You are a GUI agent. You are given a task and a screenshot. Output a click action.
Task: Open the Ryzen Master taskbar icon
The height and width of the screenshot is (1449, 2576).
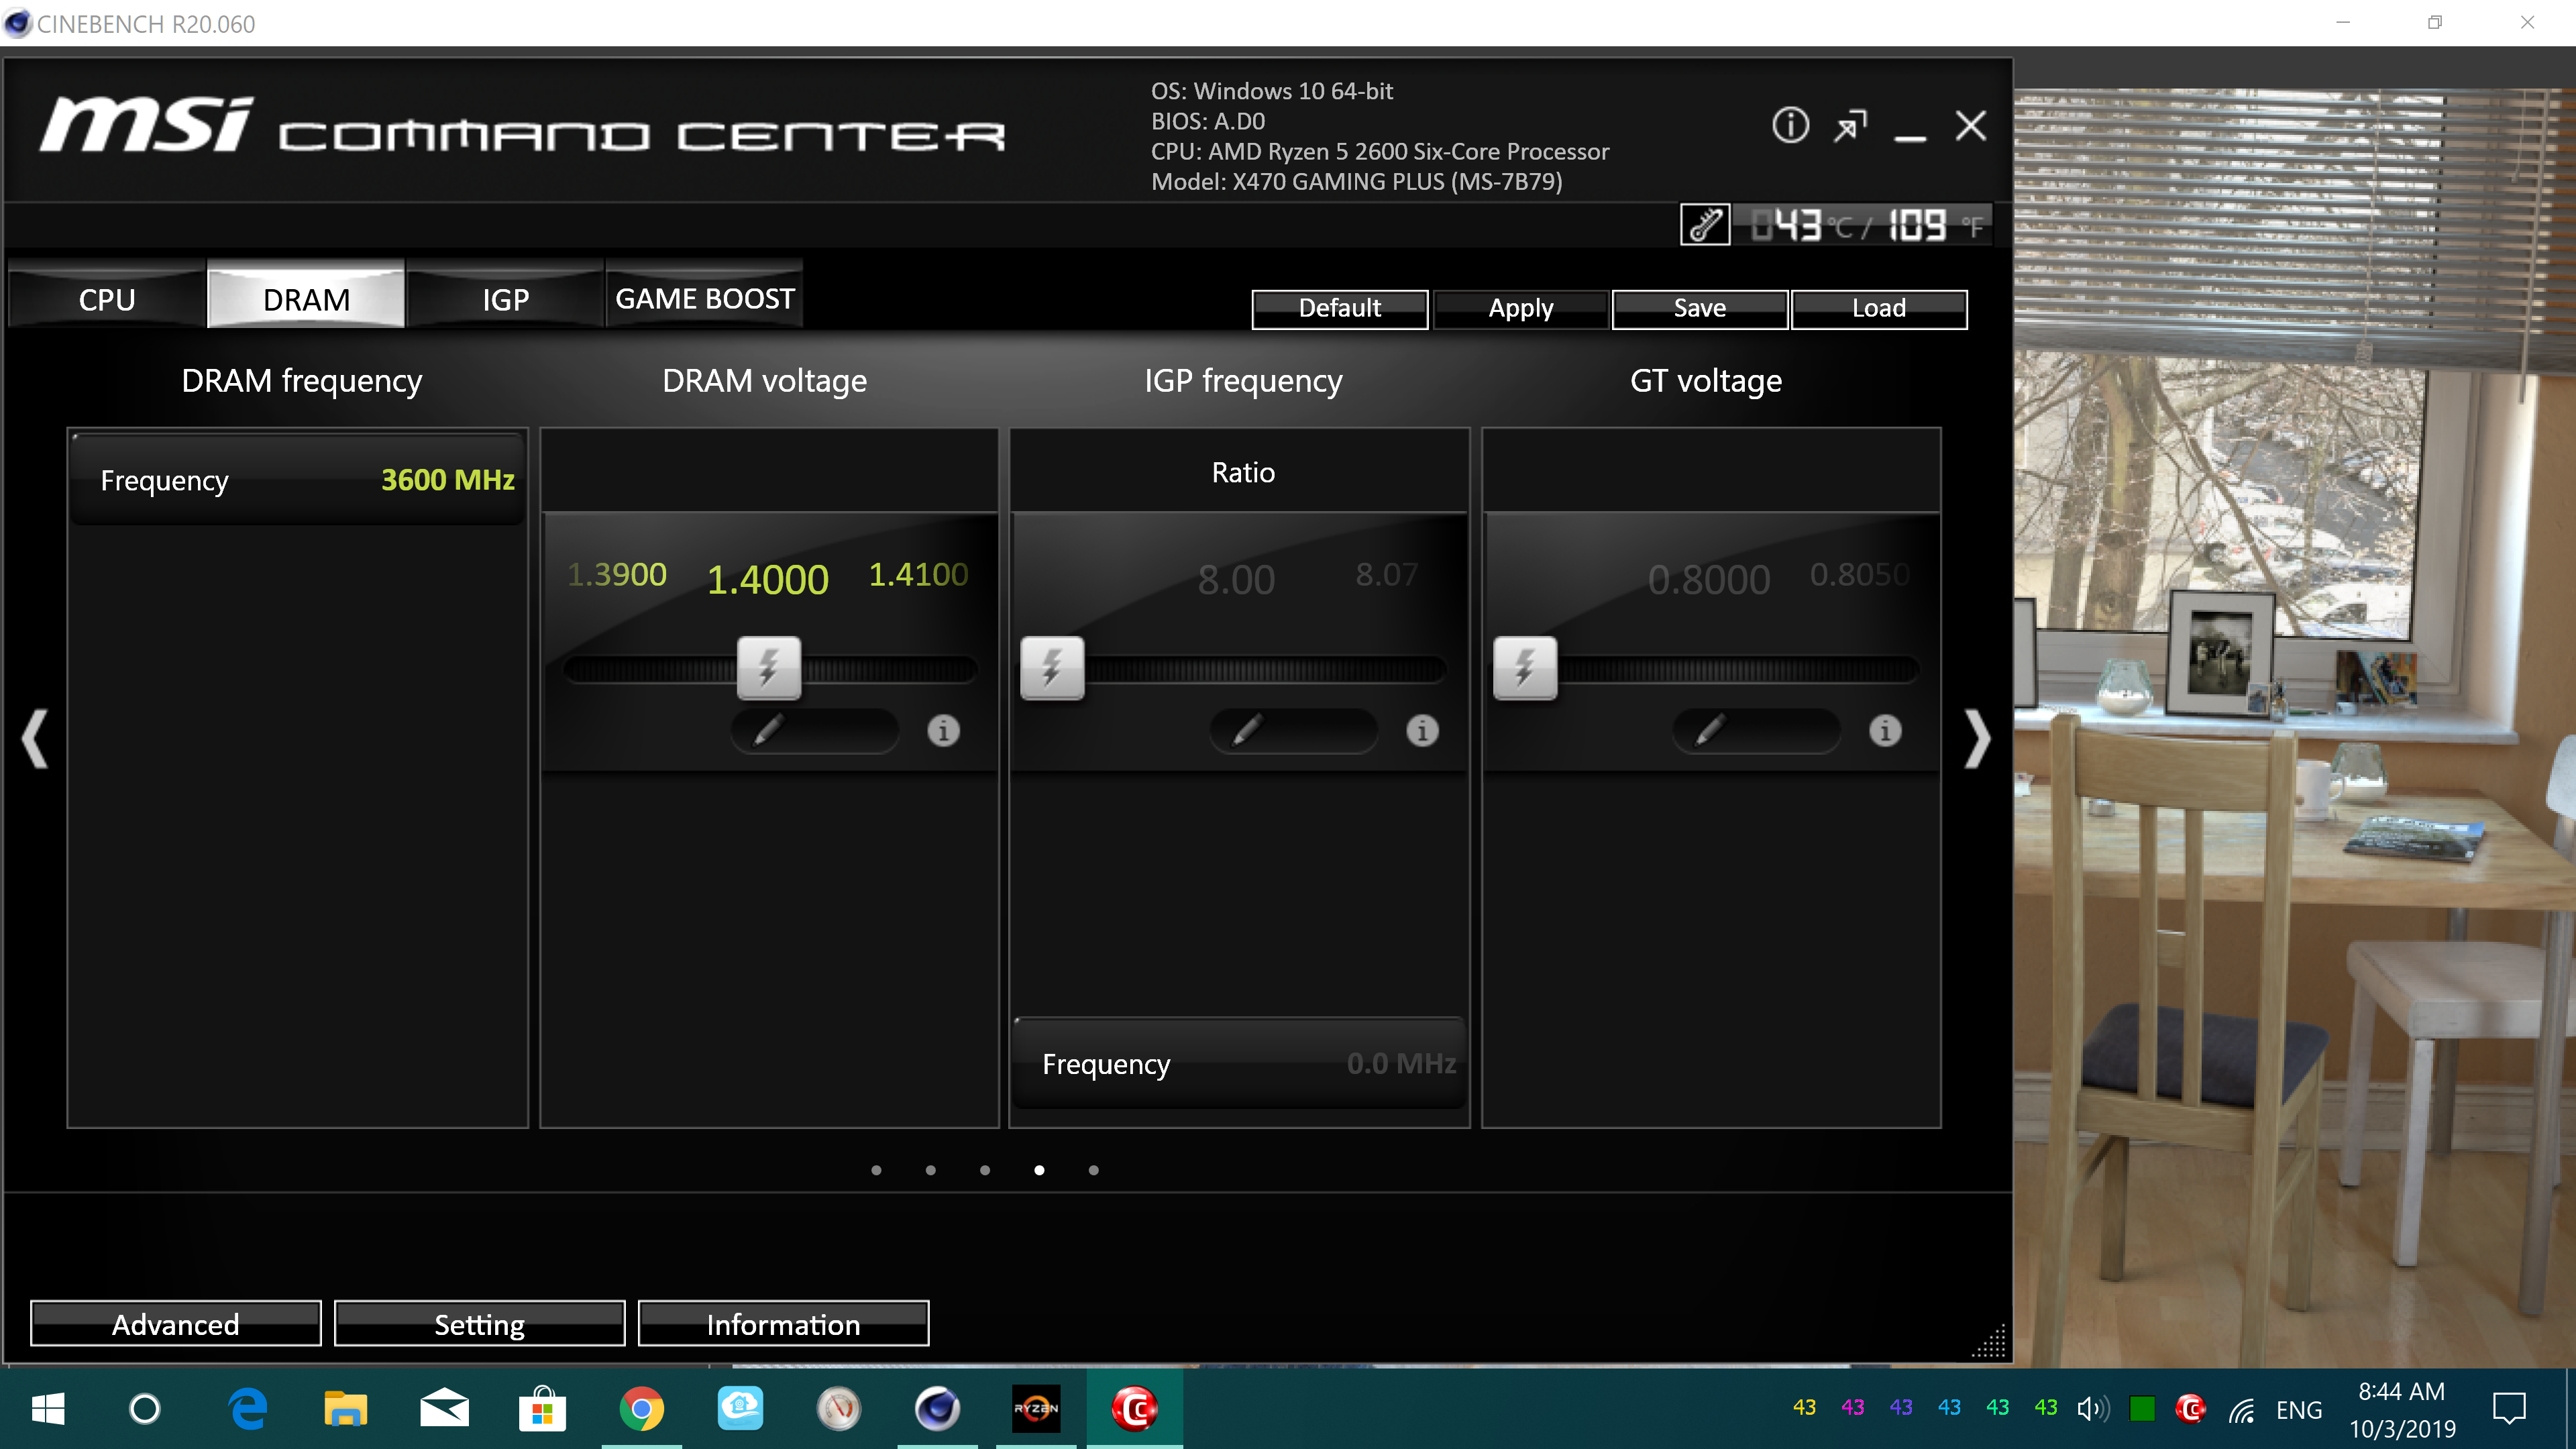pyautogui.click(x=1036, y=1409)
